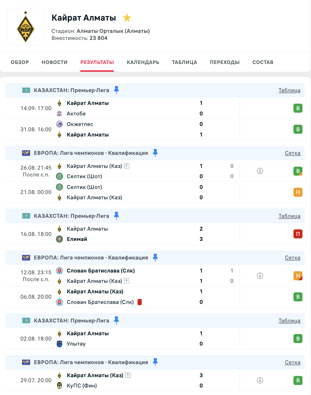
Task: Open the 31.08. 16:00 match row
Action: (155, 129)
